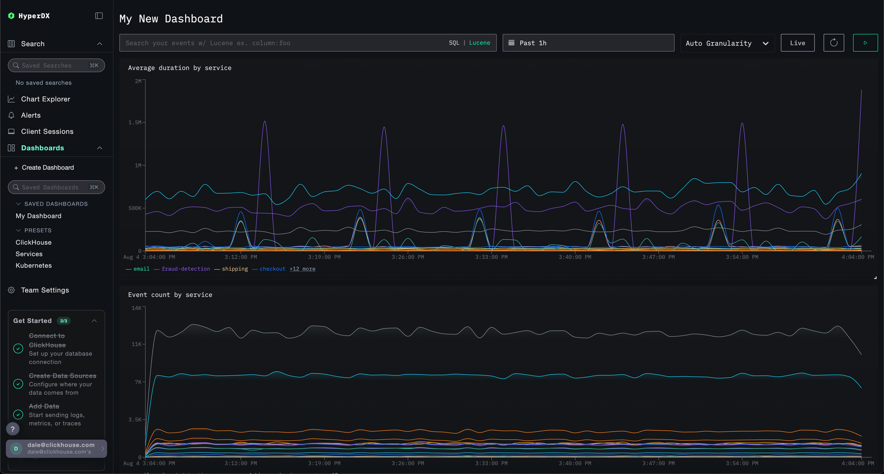Switch query language from Lucene to SQL
Viewport: 884px width, 474px height.
[x=454, y=43]
